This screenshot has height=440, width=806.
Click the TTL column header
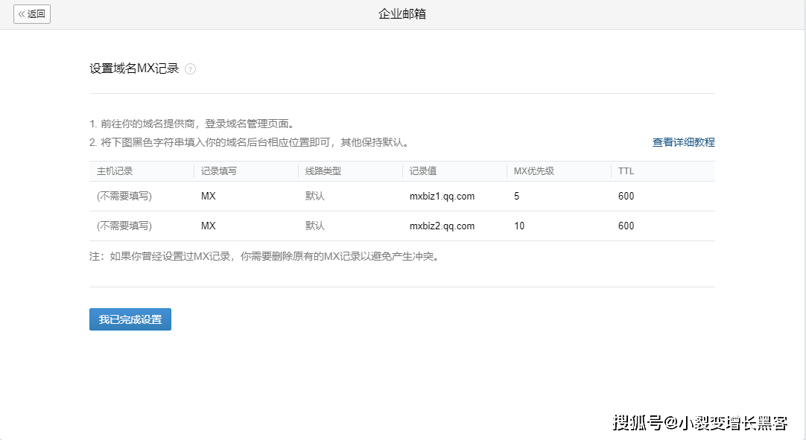tap(626, 171)
